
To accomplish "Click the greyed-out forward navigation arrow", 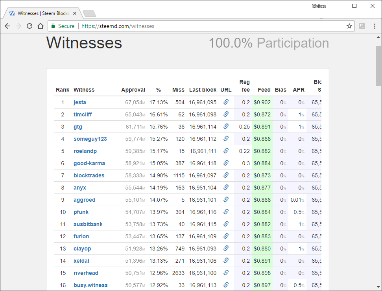I will (18, 26).
